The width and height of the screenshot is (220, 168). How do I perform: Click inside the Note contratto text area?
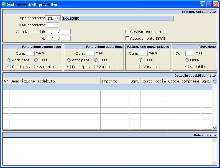click(107, 151)
